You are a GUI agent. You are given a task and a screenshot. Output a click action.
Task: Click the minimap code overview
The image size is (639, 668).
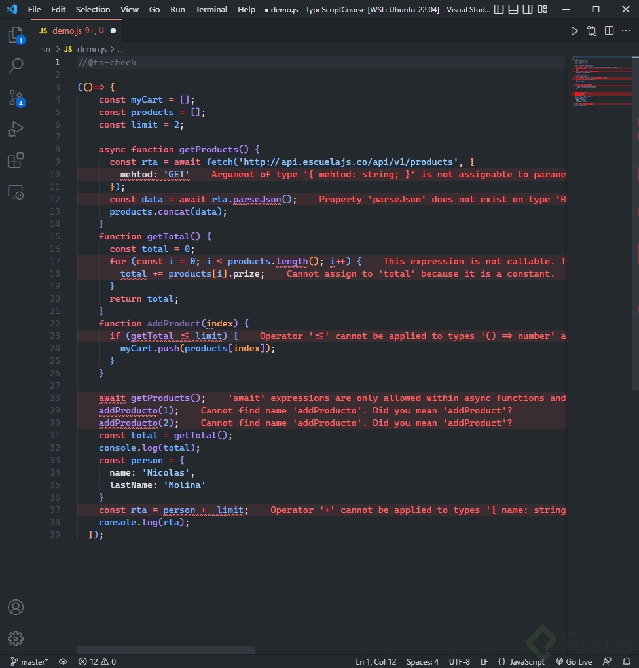click(x=601, y=82)
